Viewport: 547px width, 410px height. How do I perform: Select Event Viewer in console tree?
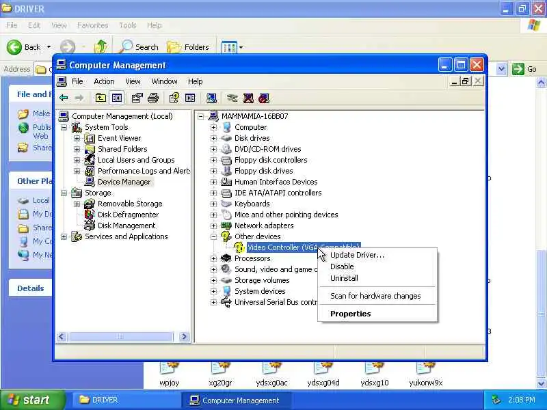pyautogui.click(x=119, y=138)
